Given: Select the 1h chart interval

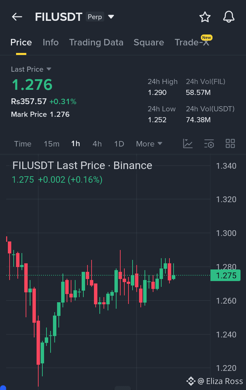Looking at the screenshot, I should point(76,144).
